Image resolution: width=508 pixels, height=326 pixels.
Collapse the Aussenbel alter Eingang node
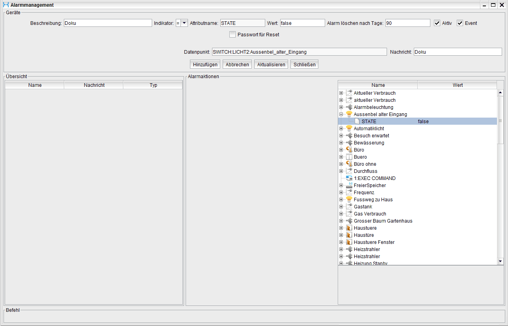[341, 114]
